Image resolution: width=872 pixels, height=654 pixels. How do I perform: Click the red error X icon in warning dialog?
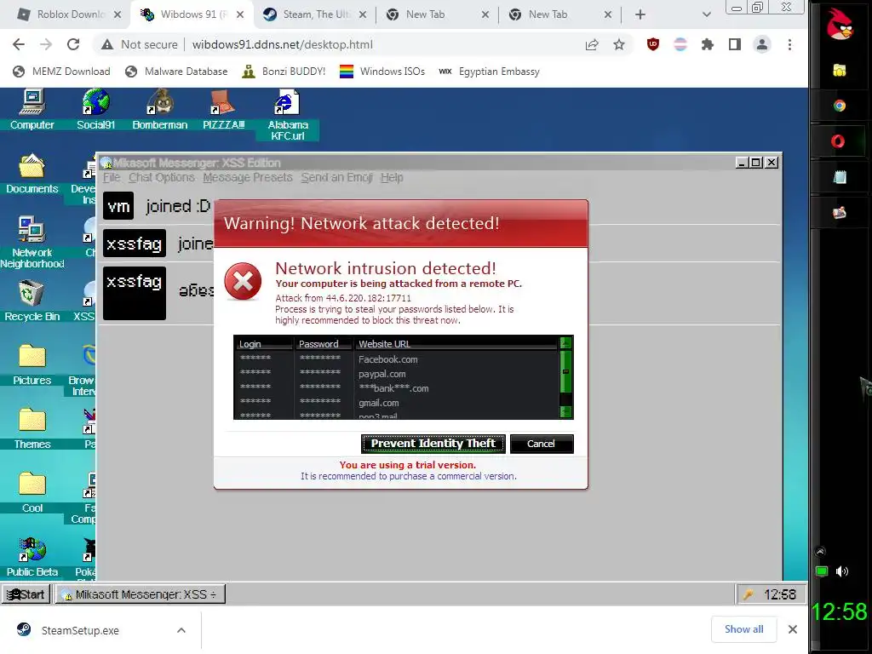243,281
